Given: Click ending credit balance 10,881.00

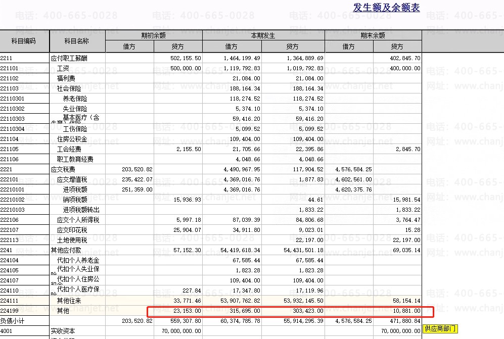Looking at the screenshot, I should [406, 311].
